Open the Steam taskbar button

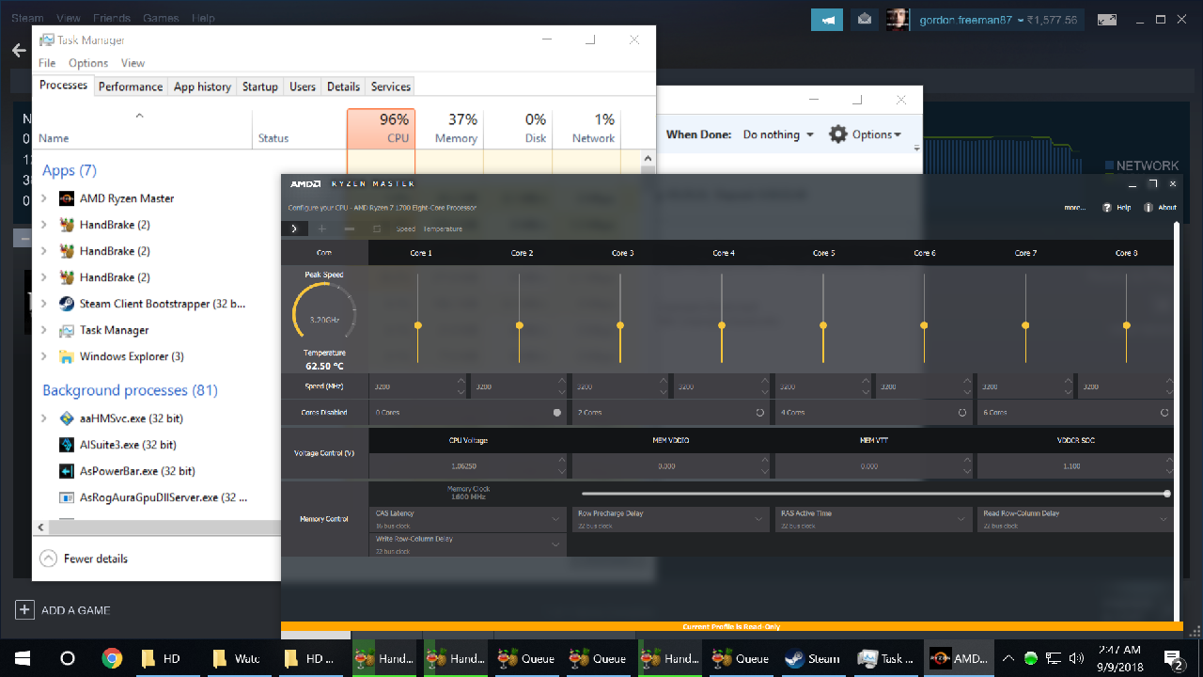pos(814,658)
